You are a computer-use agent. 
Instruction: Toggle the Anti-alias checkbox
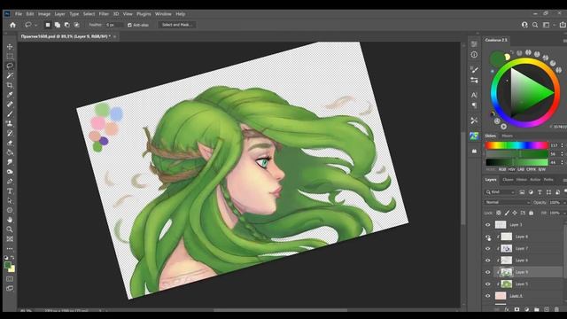[x=130, y=25]
